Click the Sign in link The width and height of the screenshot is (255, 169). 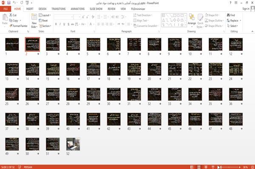point(246,9)
